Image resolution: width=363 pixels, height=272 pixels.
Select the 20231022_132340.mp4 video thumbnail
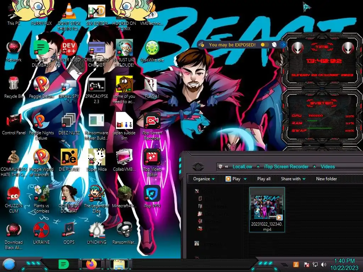[x=267, y=210]
